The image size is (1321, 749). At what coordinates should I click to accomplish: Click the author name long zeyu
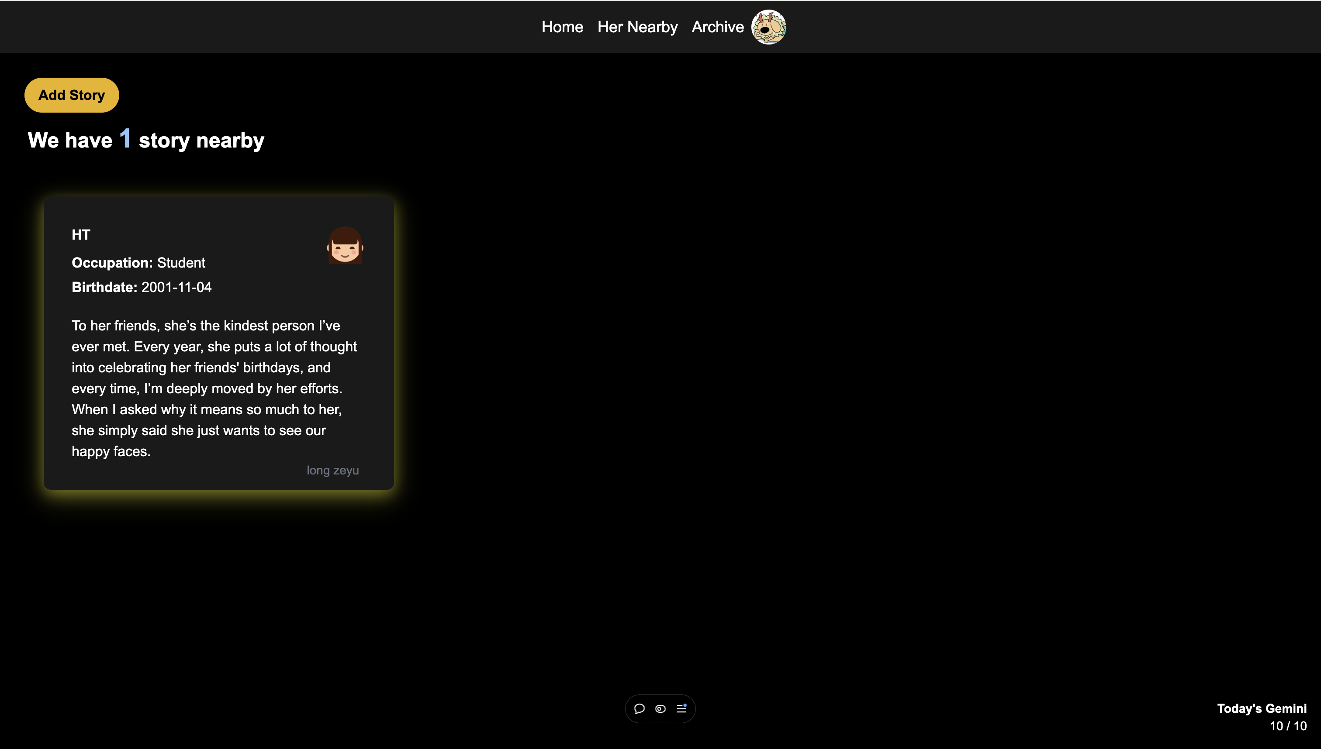pos(332,470)
